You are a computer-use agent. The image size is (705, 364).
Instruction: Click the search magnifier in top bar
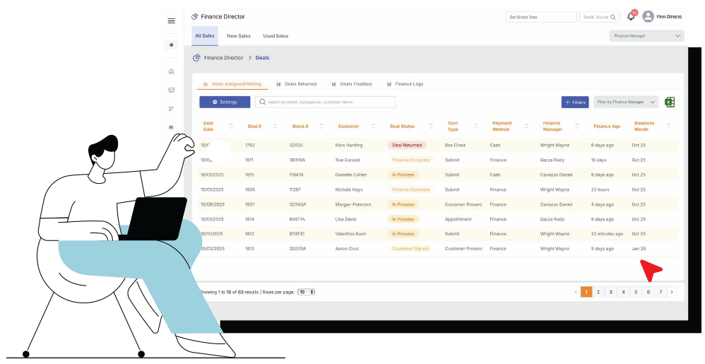click(x=613, y=17)
